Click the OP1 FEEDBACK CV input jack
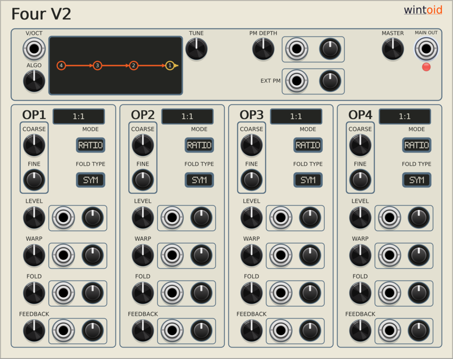Image resolution: width=453 pixels, height=359 pixels. (63, 330)
